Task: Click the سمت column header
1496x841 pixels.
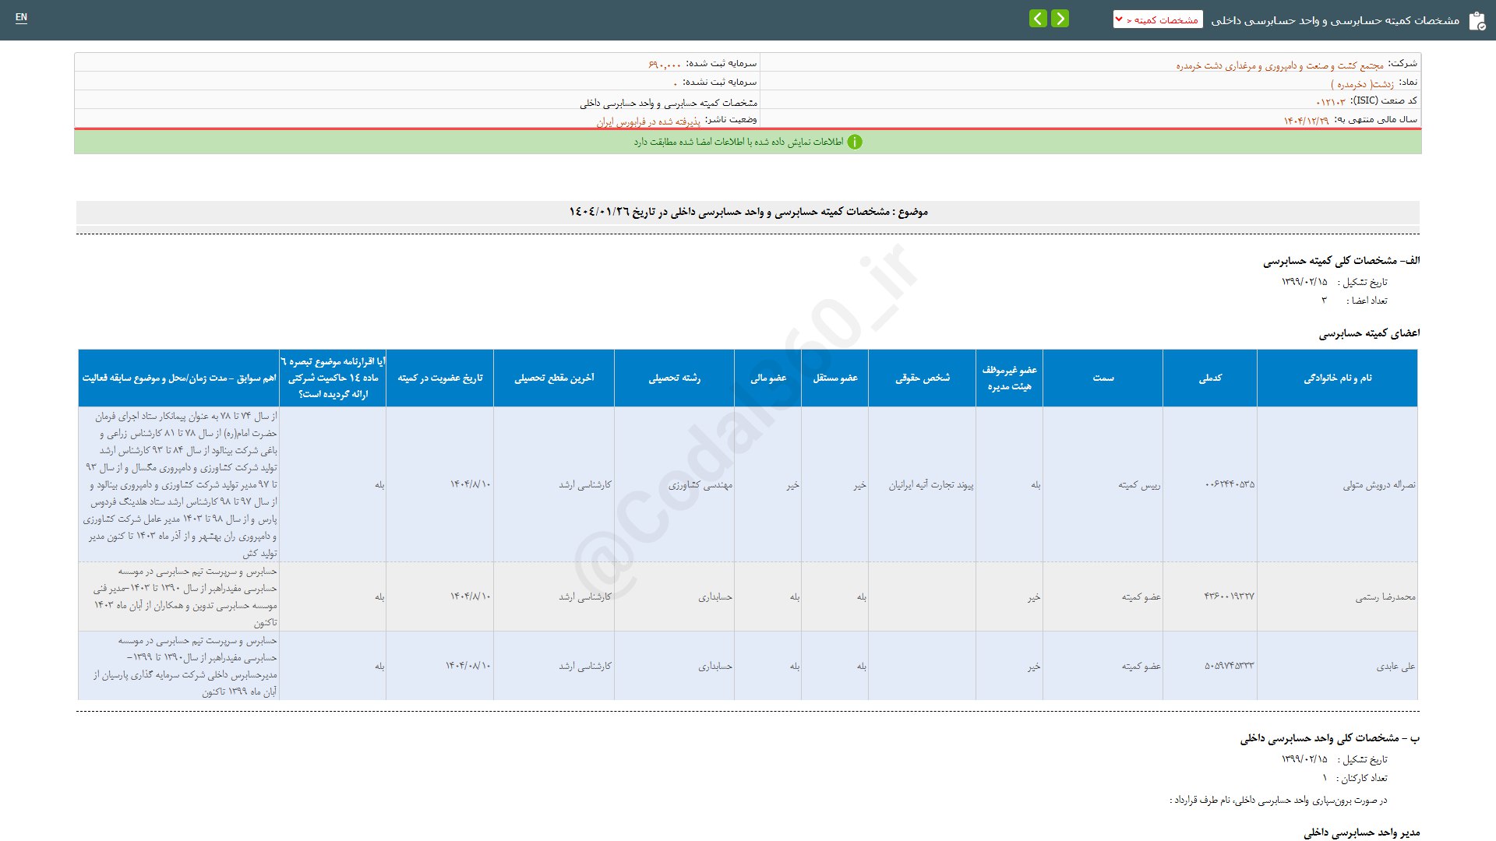Action: click(1103, 378)
